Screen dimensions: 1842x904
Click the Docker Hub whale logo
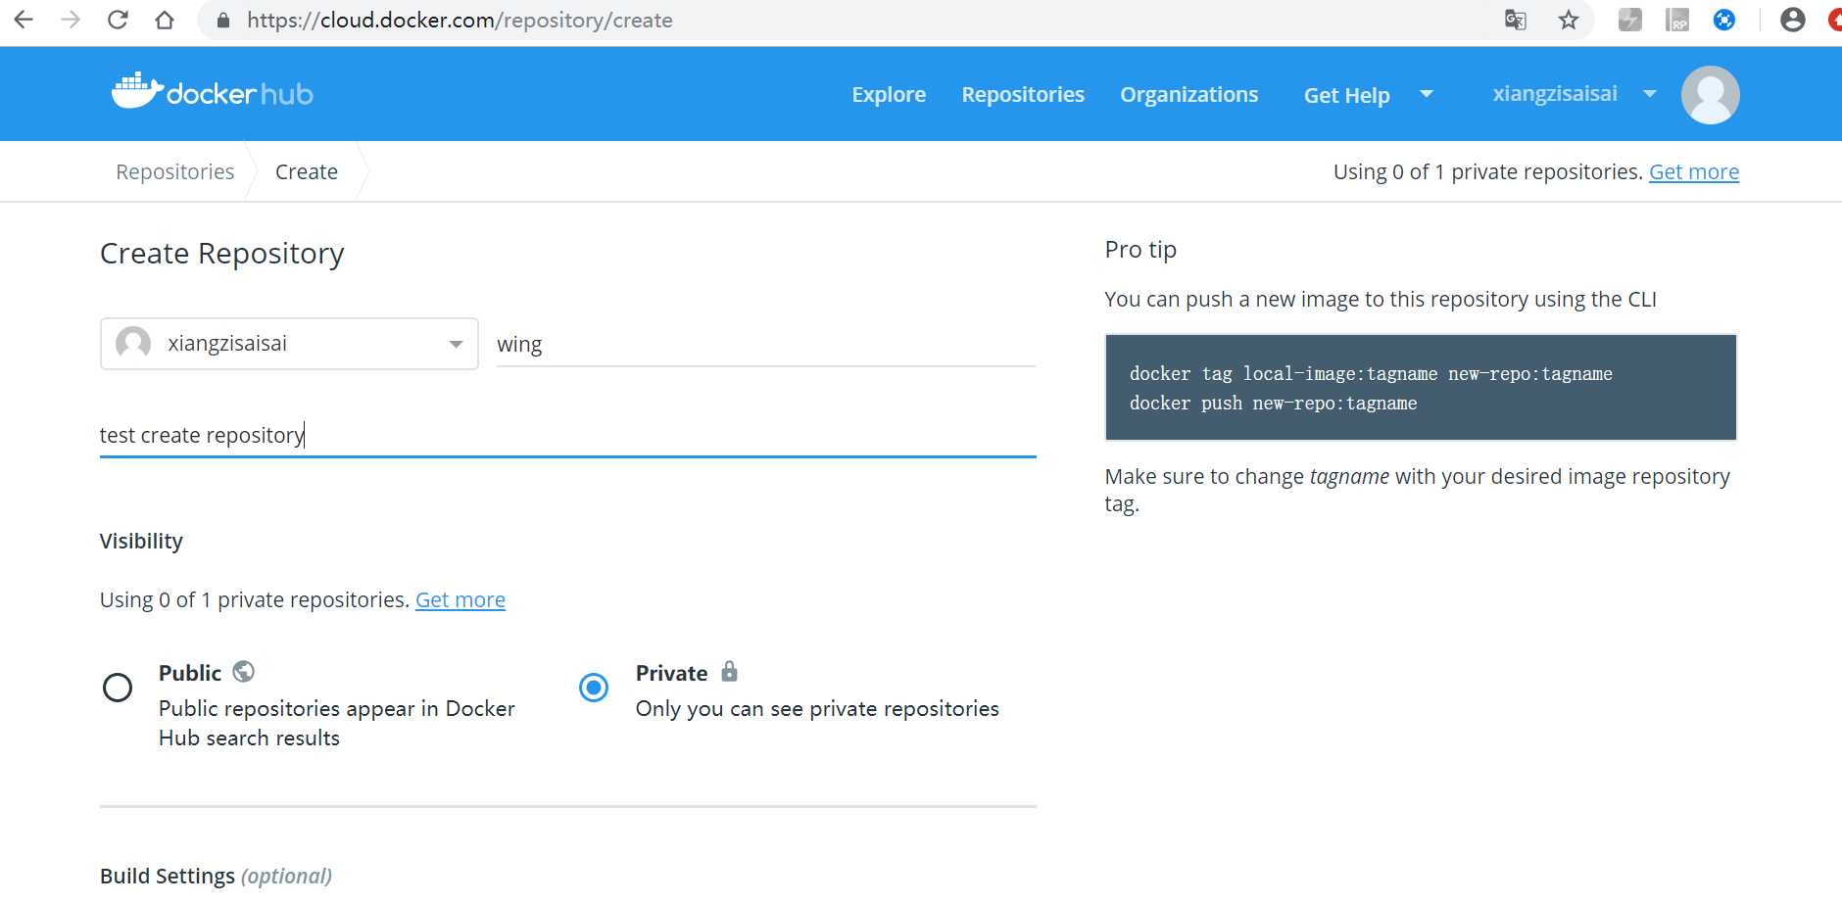[x=213, y=92]
